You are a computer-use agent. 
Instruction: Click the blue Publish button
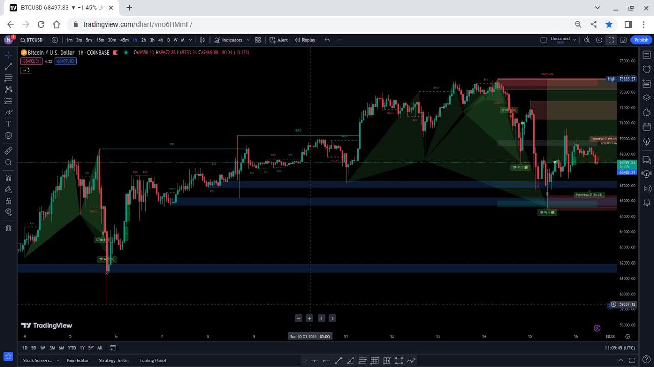(x=641, y=40)
